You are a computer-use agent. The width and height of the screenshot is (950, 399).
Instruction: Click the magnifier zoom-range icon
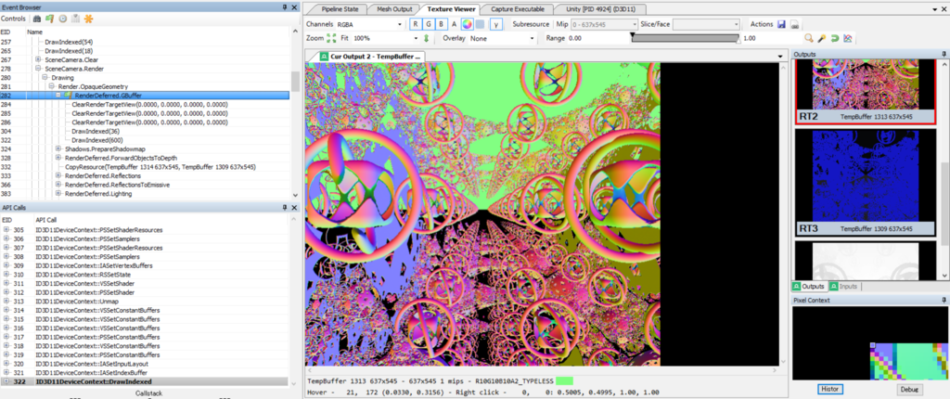click(x=809, y=38)
